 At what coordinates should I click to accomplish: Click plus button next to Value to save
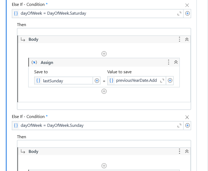(170, 80)
